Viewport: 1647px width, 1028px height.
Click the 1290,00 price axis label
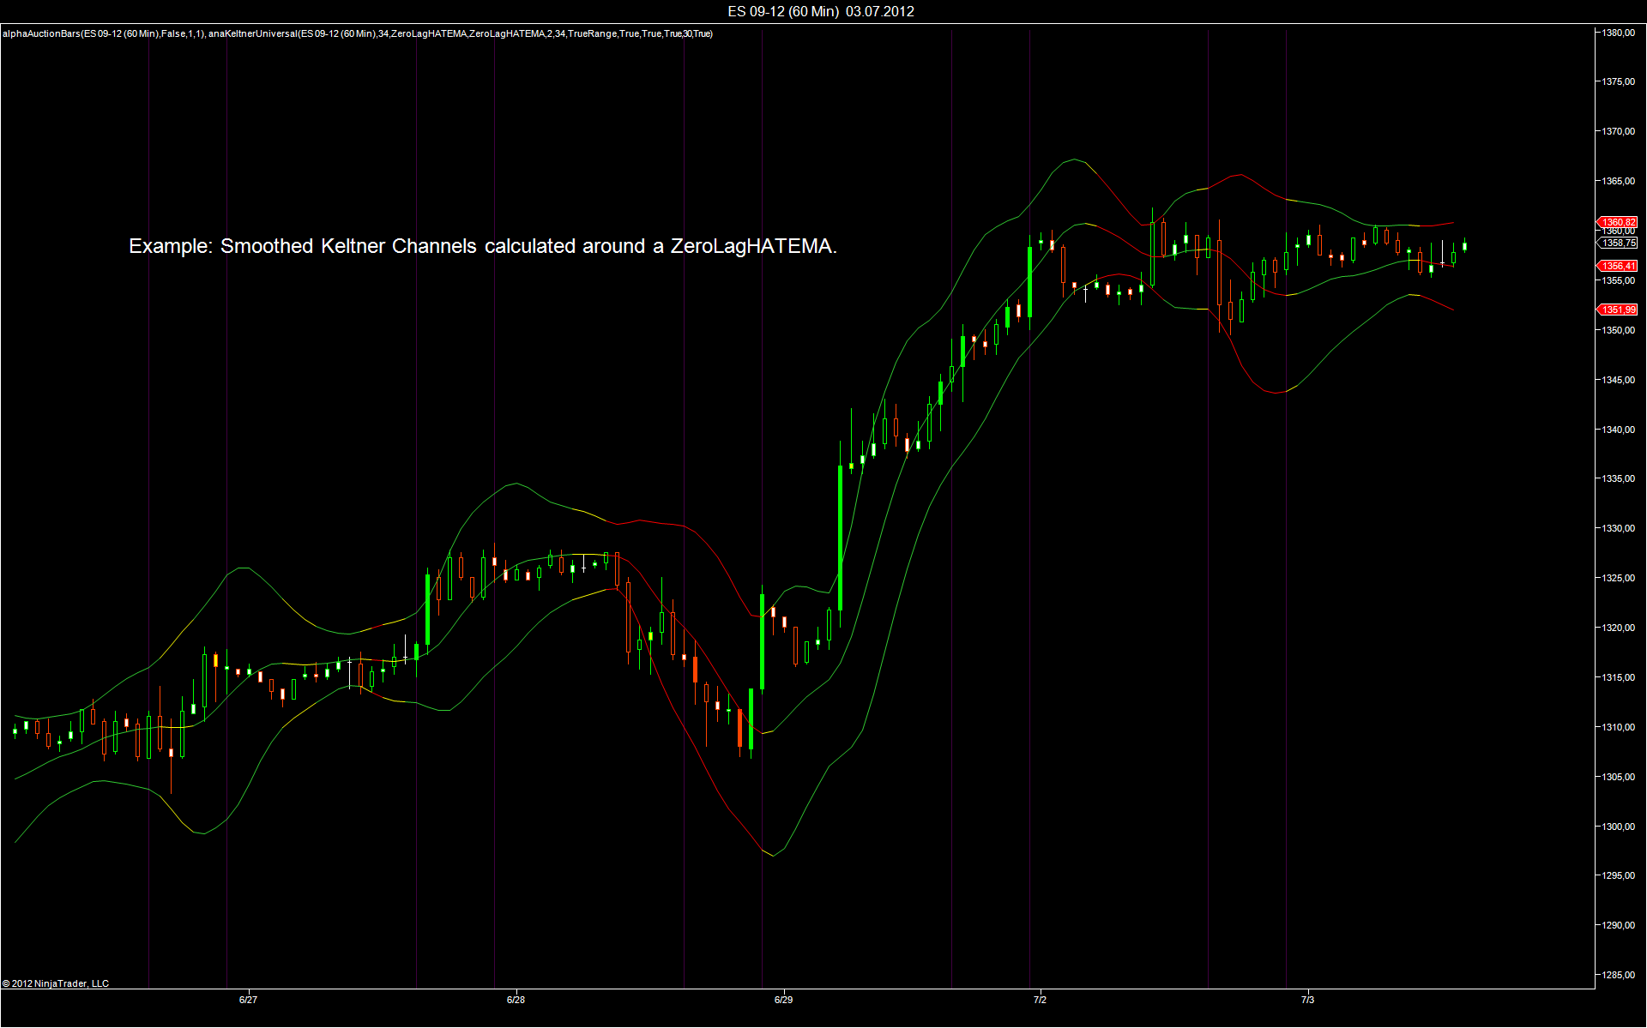coord(1619,925)
